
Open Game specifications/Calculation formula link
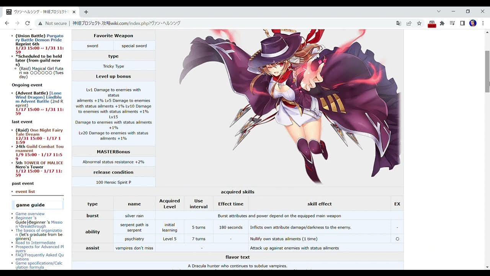[39, 265]
